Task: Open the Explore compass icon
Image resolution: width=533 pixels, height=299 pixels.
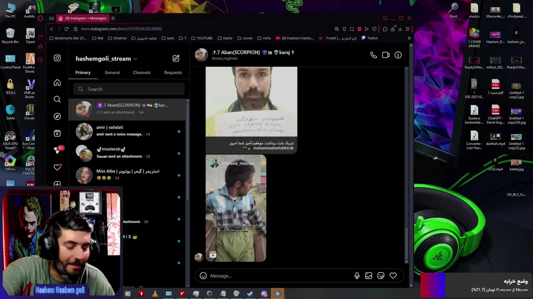Action: click(x=57, y=116)
